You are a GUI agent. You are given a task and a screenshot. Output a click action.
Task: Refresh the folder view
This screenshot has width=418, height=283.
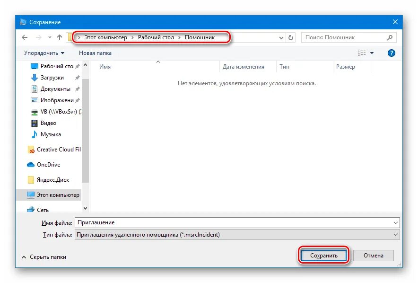(291, 37)
